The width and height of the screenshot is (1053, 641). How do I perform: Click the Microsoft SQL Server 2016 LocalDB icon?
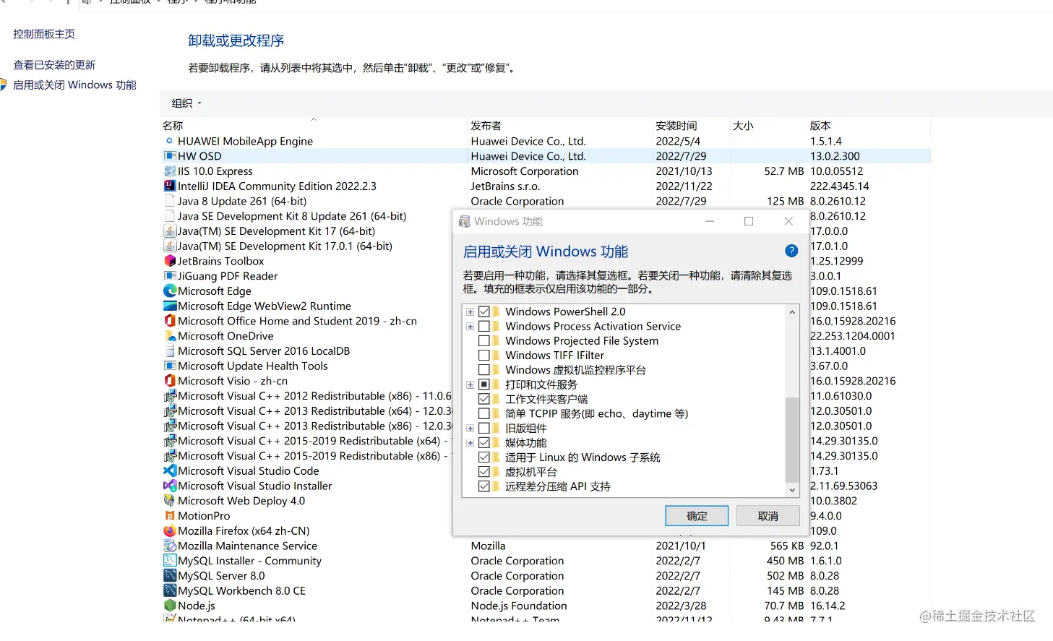click(170, 350)
